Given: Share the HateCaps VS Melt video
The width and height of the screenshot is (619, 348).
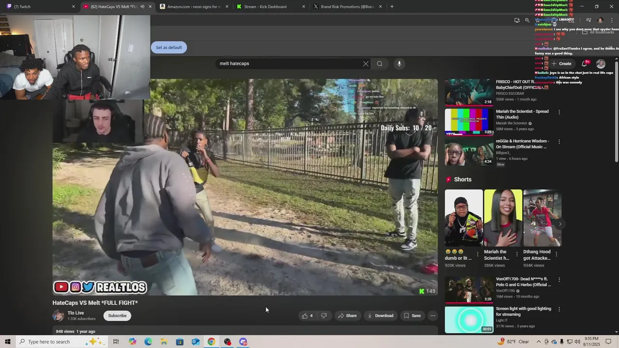Looking at the screenshot, I should tap(347, 316).
